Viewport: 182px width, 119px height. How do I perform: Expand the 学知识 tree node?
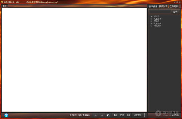pos(151,21)
